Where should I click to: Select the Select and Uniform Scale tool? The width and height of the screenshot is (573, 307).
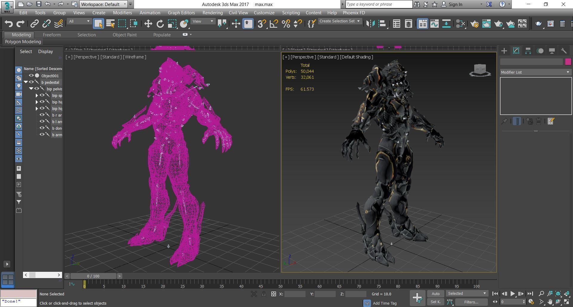point(172,24)
